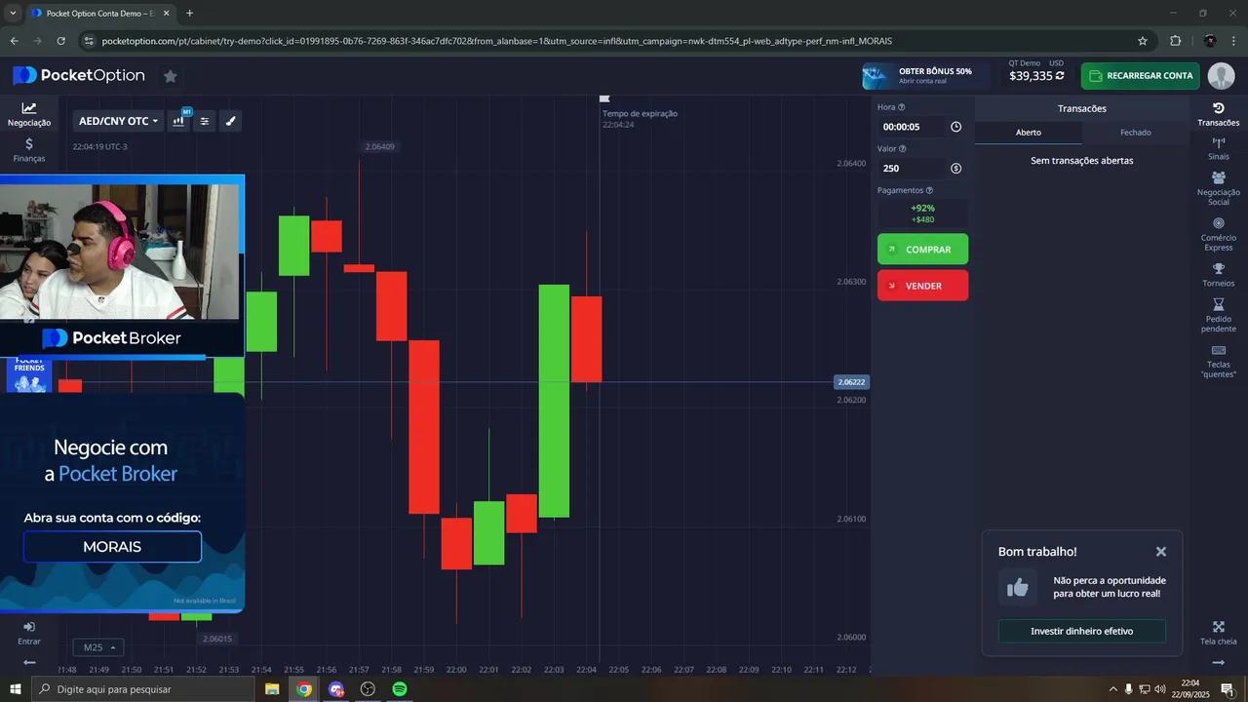Click the dollar coin icon next to Valor
This screenshot has width=1248, height=702.
coord(955,169)
